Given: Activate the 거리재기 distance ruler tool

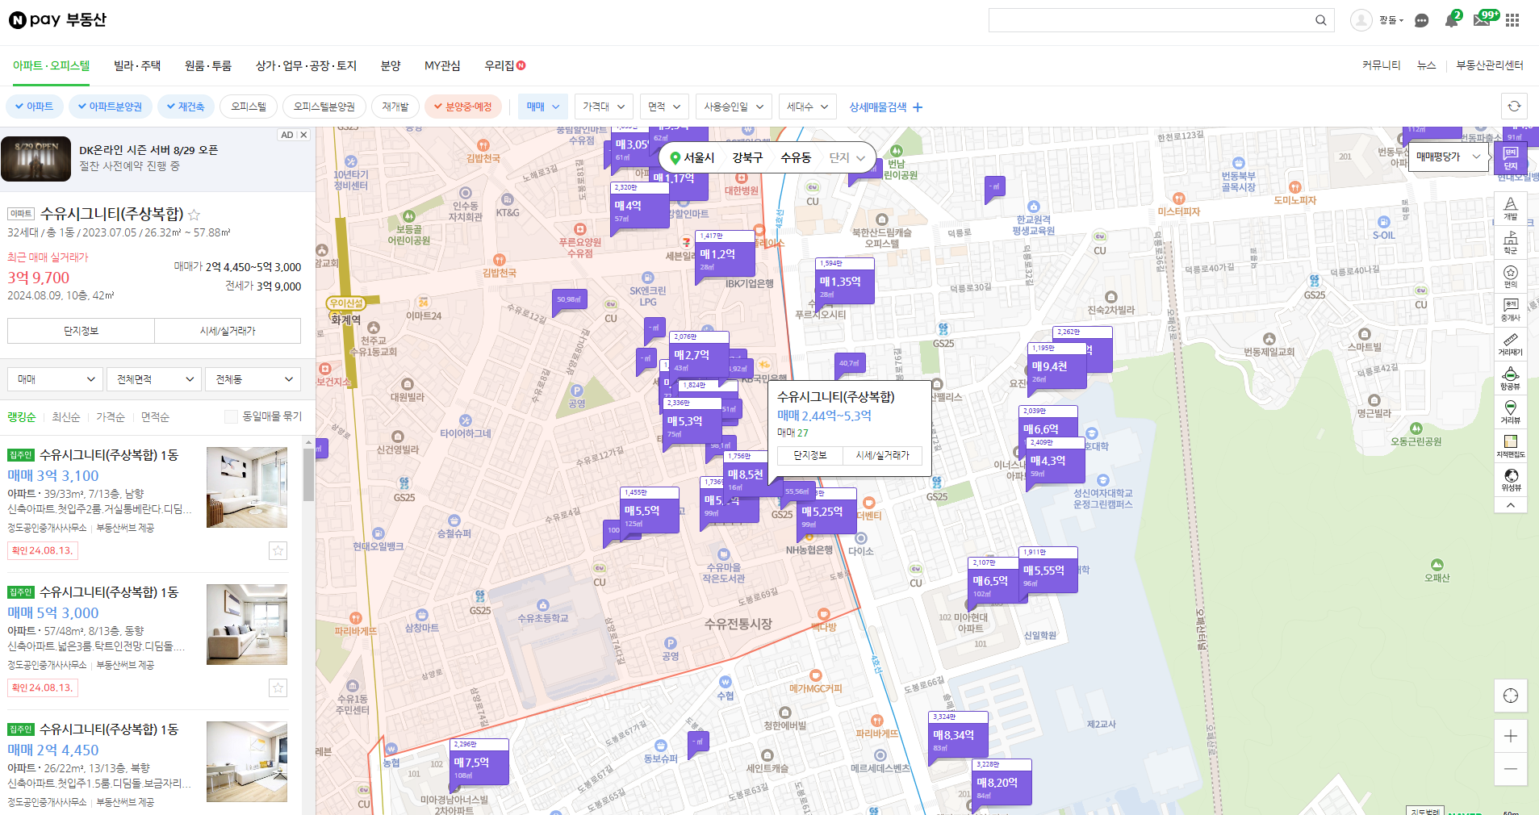Looking at the screenshot, I should [x=1511, y=345].
